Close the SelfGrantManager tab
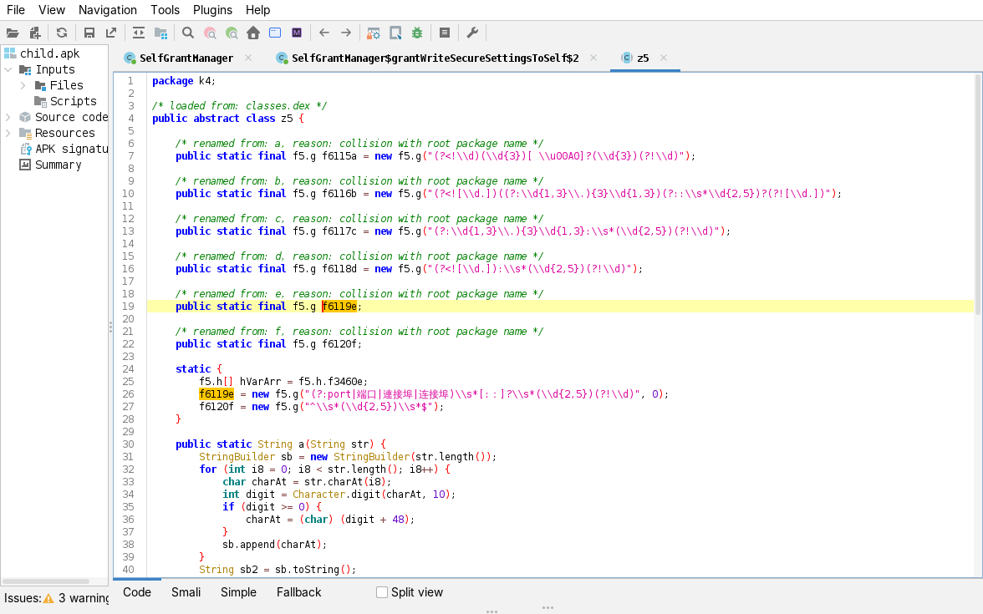The image size is (983, 614). [248, 58]
